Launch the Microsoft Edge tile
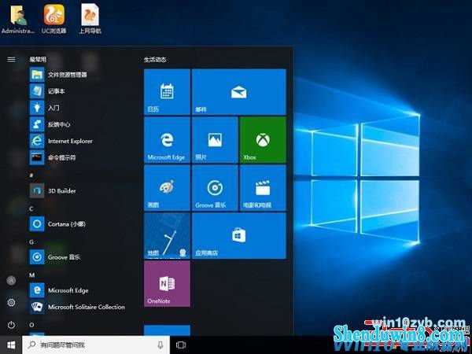472x354 pixels. coord(167,140)
